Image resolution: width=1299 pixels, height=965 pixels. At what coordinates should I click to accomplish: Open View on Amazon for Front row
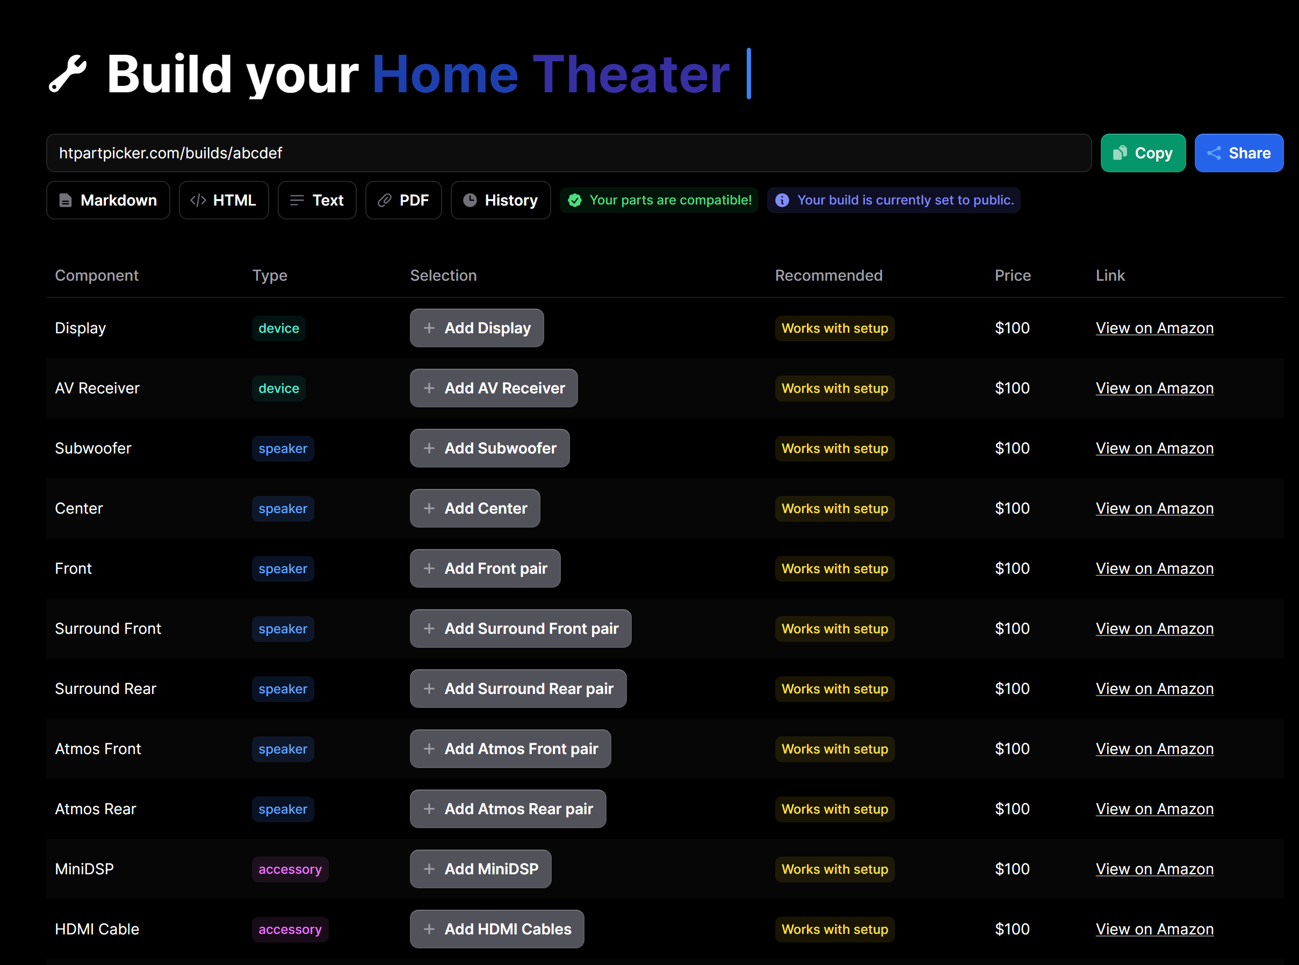1154,569
